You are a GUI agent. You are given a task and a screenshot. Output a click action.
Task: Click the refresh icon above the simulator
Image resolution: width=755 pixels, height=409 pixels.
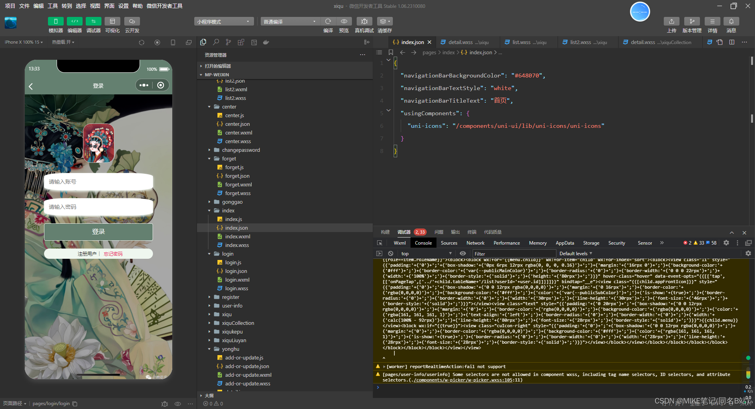pyautogui.click(x=142, y=42)
